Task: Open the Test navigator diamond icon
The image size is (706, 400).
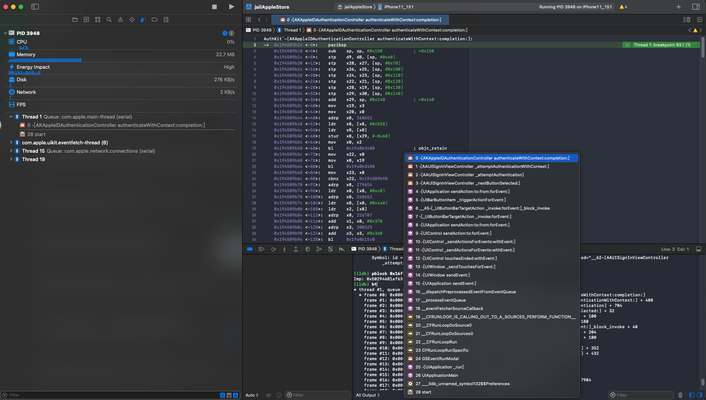Action: tap(132, 20)
